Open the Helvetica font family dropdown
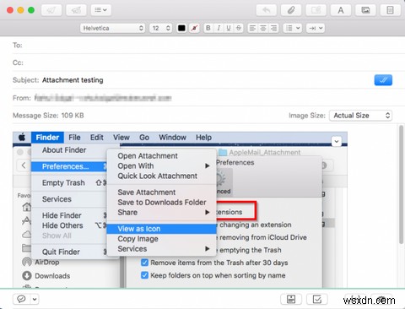 click(112, 28)
